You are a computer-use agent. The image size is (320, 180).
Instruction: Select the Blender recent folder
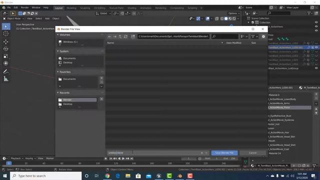click(x=77, y=100)
